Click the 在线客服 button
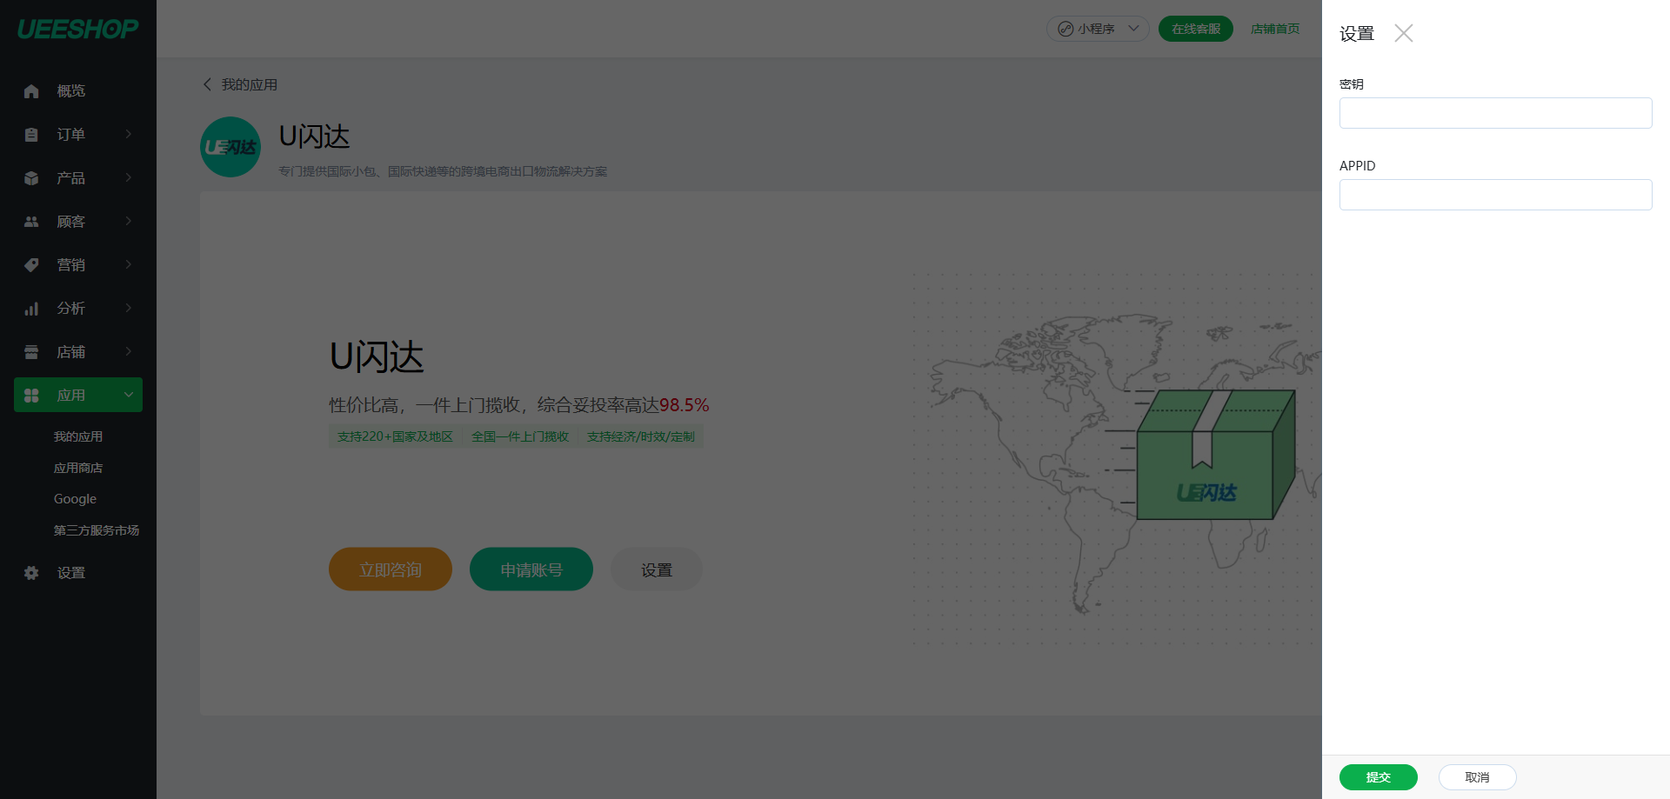This screenshot has width=1670, height=799. tap(1196, 29)
